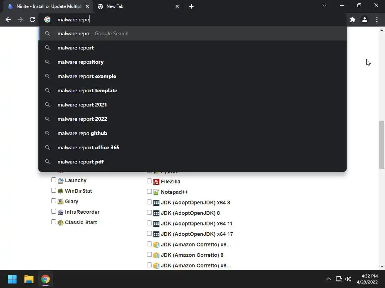Choose 'malware report office 365' suggestion

pos(192,147)
